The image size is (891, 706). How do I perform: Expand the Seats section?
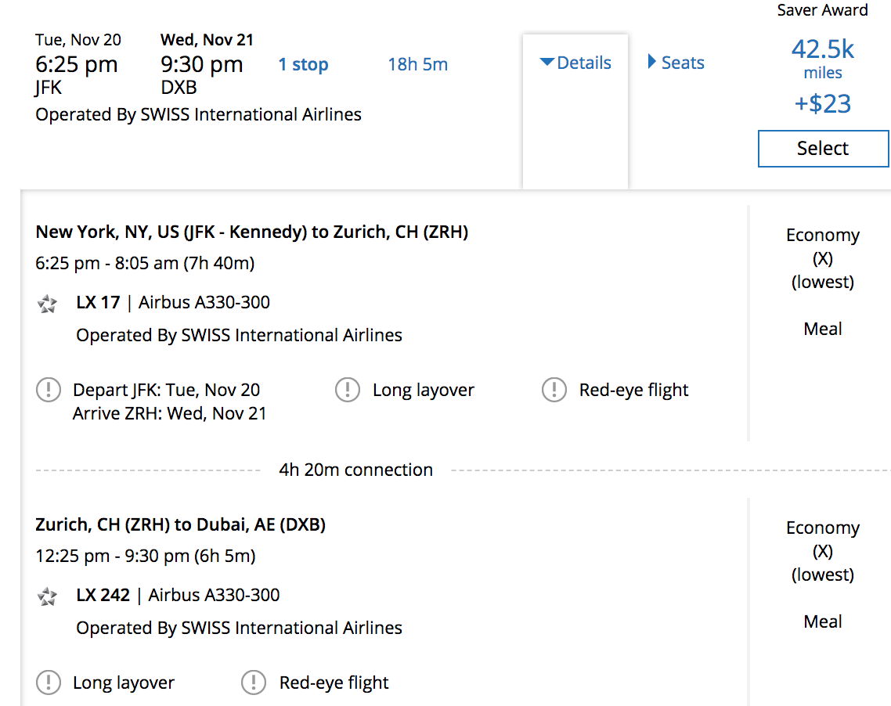click(676, 63)
